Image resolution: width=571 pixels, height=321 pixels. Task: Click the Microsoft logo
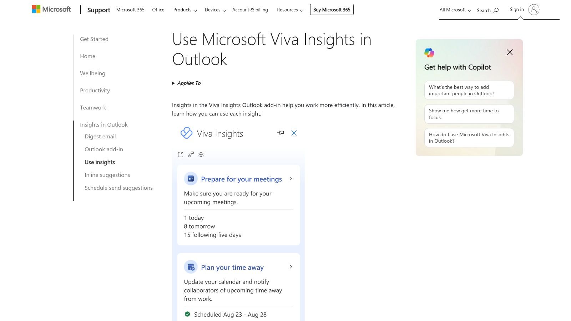click(51, 9)
